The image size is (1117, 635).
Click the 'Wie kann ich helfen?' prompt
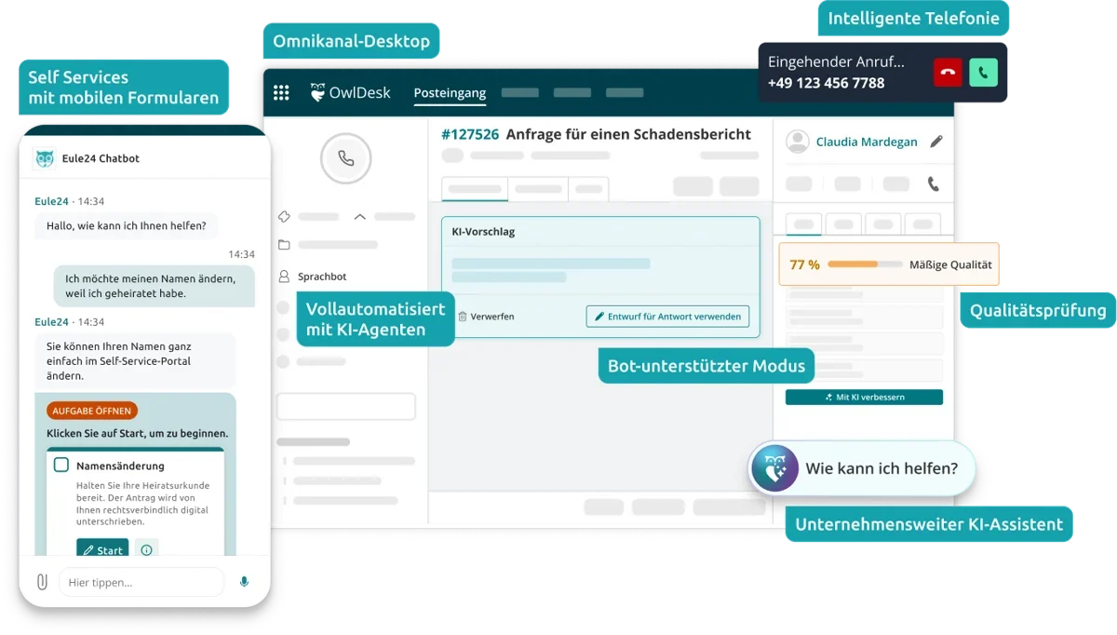pos(881,468)
